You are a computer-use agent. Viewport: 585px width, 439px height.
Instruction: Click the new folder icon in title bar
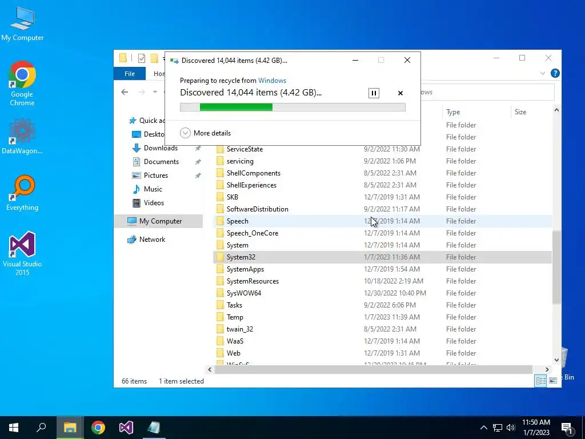click(x=154, y=58)
